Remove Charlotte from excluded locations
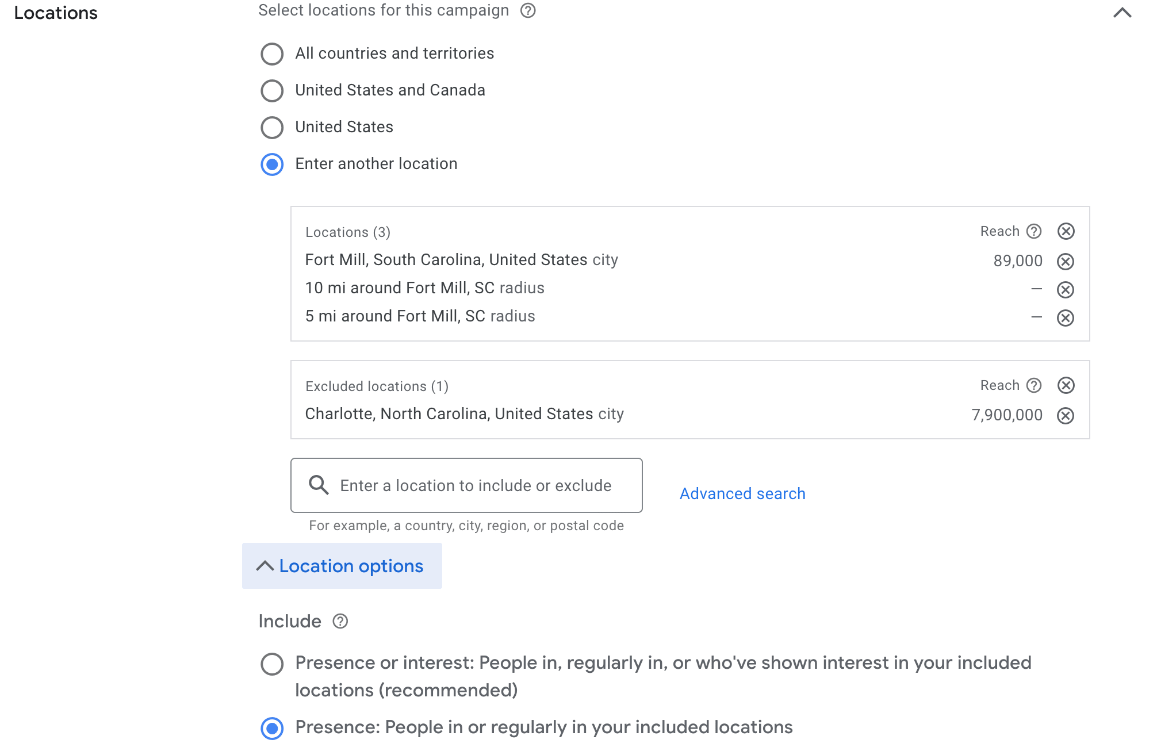Screen dimensions: 1157x751 1066,416
